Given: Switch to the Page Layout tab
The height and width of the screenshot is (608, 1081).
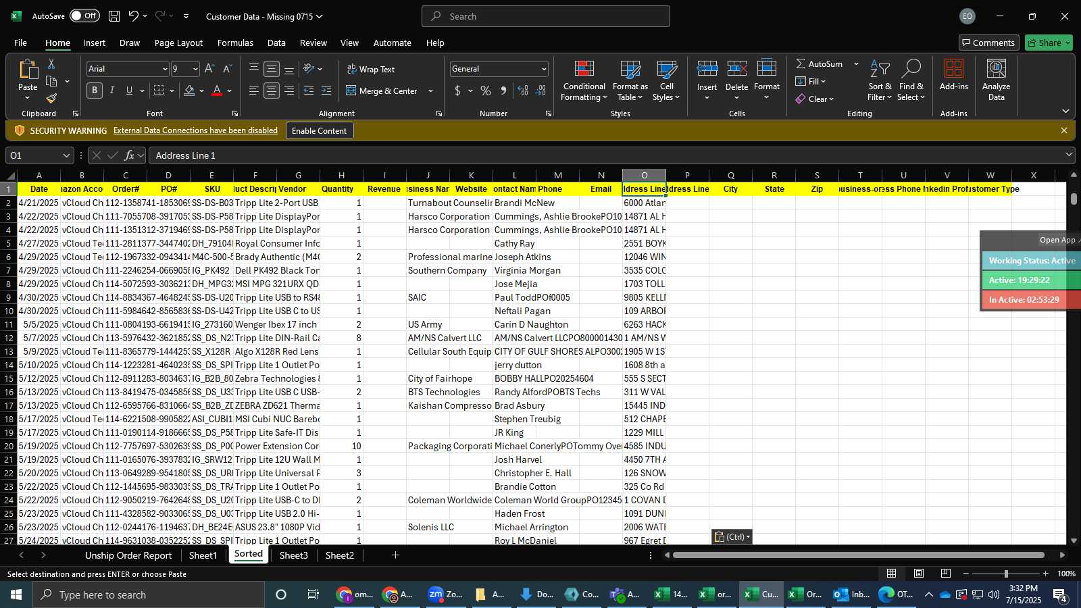Looking at the screenshot, I should tap(178, 43).
